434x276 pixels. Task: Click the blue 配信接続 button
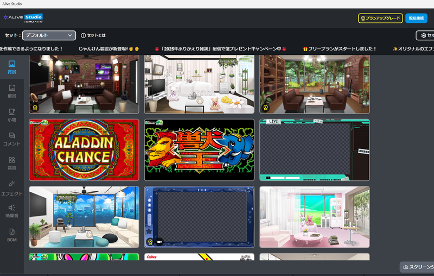tap(416, 18)
